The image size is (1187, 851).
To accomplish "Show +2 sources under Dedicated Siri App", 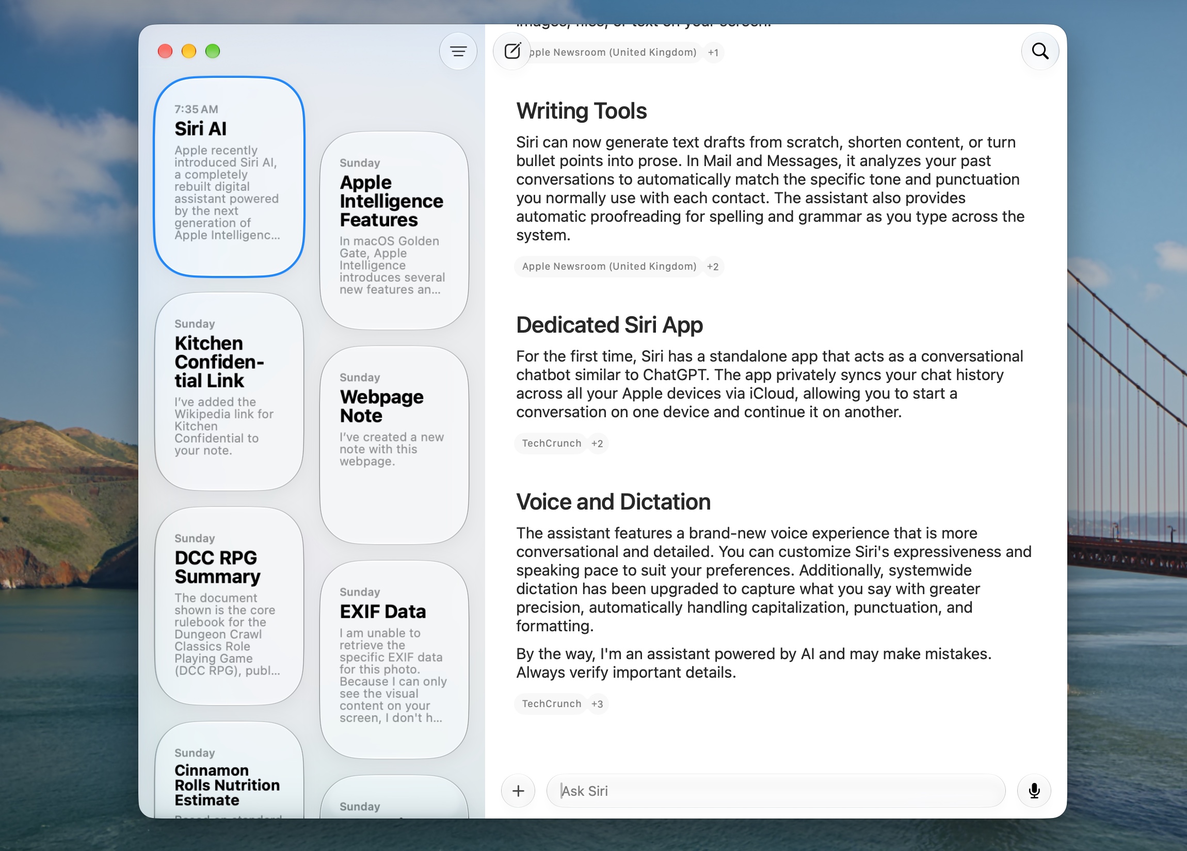I will (597, 443).
